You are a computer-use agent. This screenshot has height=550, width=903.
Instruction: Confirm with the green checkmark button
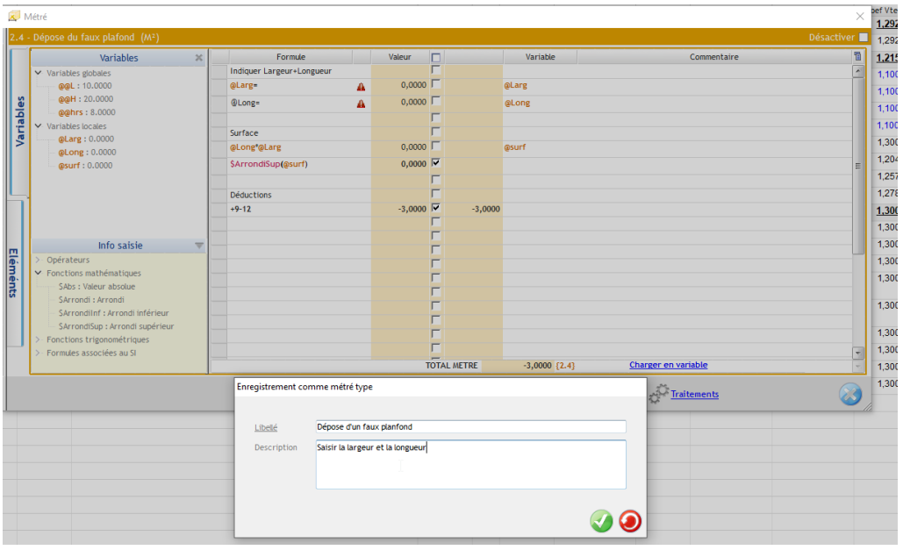pyautogui.click(x=601, y=522)
